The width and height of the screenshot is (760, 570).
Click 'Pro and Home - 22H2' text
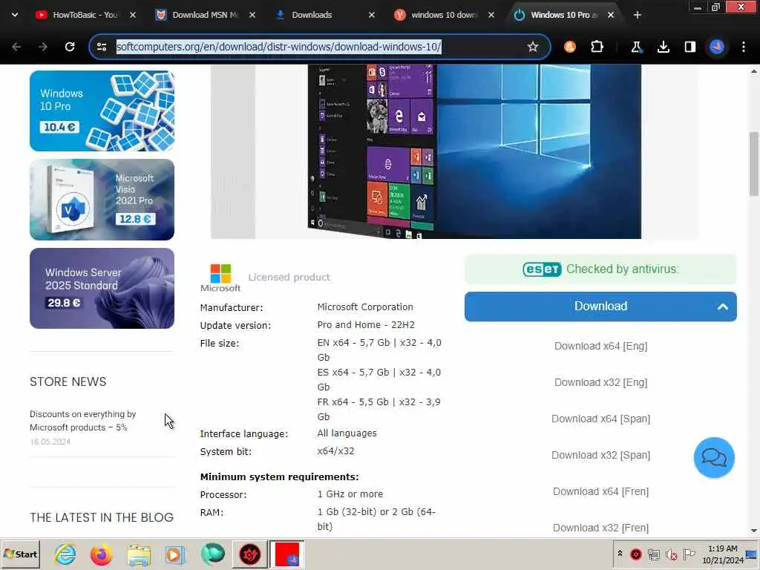click(366, 325)
